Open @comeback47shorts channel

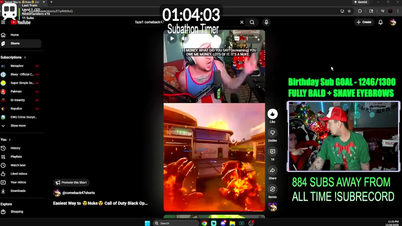pos(79,193)
